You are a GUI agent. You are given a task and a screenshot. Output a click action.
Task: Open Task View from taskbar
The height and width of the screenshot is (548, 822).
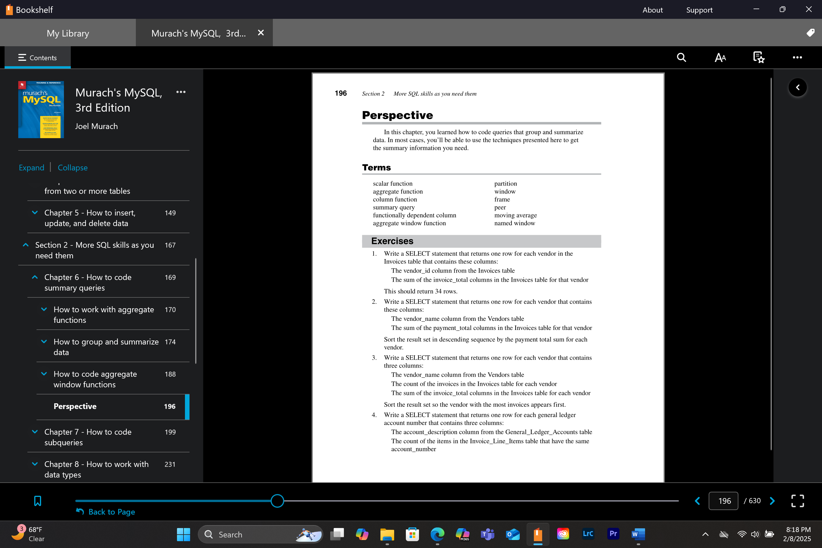(x=337, y=534)
